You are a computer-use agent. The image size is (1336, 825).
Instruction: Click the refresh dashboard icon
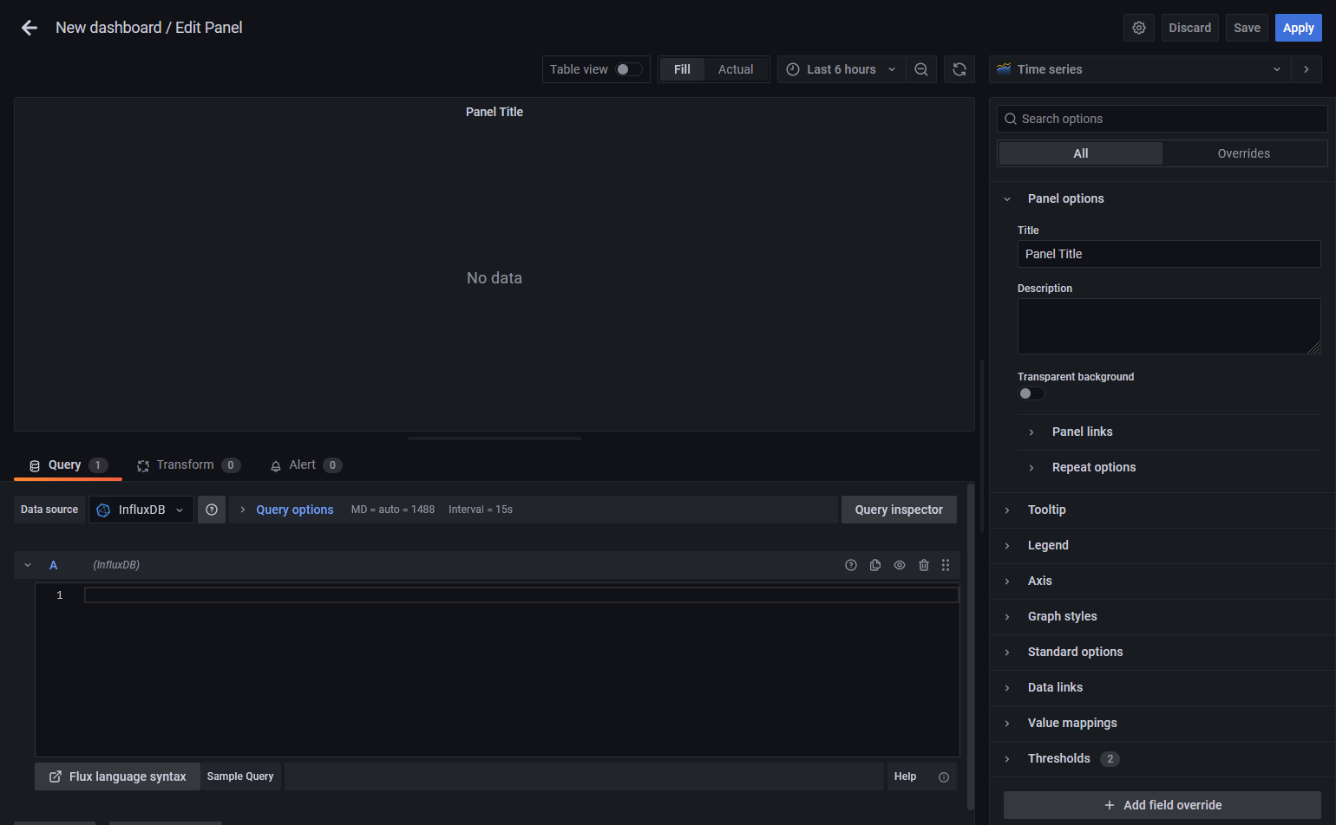[x=959, y=69]
